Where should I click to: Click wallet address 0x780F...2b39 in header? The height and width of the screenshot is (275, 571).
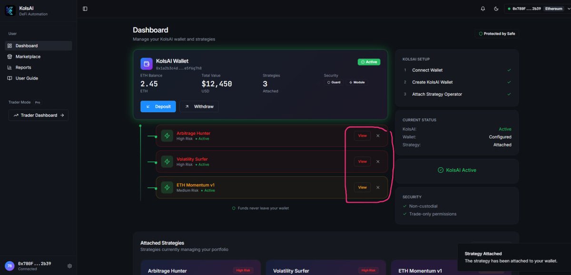coord(526,9)
